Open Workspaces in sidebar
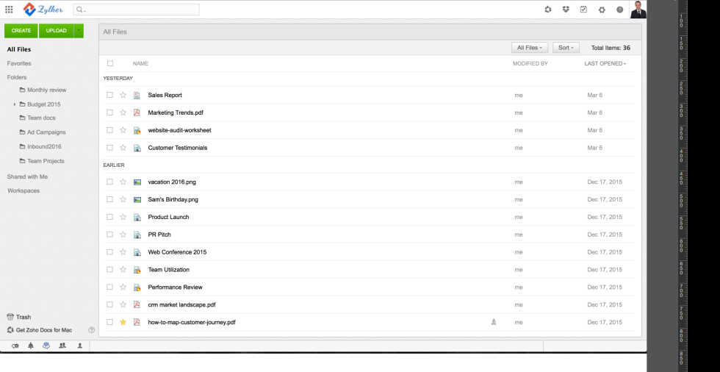Screen dimensions: 720x372 point(24,190)
